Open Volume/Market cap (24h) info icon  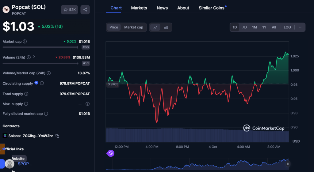coord(49,73)
